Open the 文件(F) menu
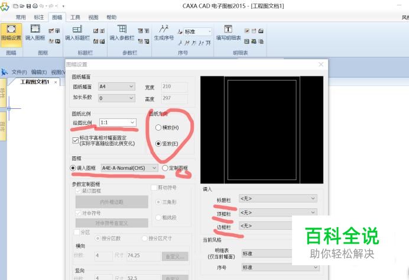Screen dimensions: 409x280 (x=20, y=72)
